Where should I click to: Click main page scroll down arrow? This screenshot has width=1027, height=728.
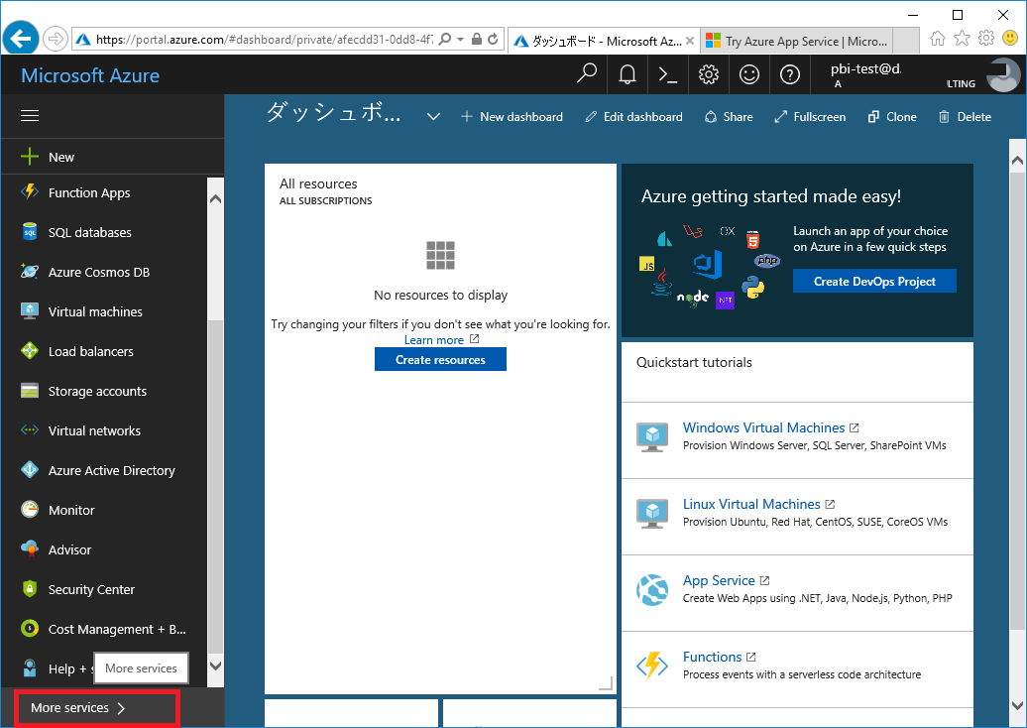[1017, 706]
